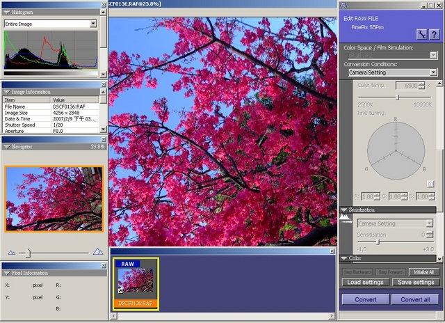Click thumbnail strip scroll-right arrow
Screen dimensions: 445x323
pos(332,315)
